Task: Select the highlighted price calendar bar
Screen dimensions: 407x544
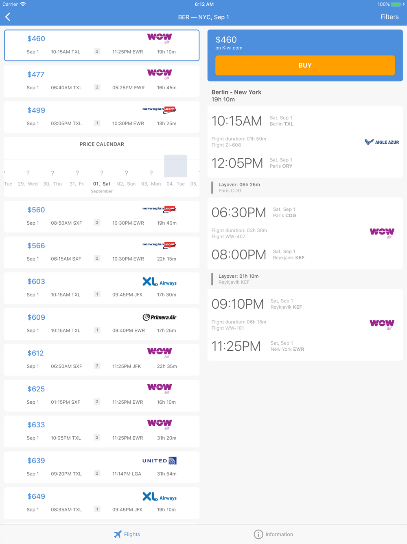Action: [175, 166]
